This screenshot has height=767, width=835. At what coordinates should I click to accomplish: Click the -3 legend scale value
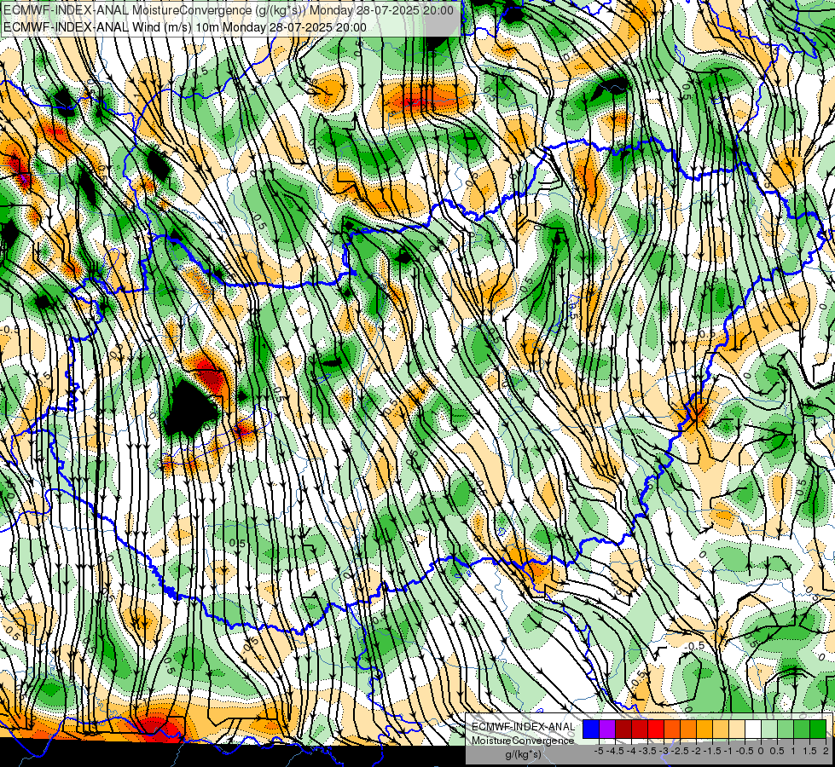tap(664, 751)
